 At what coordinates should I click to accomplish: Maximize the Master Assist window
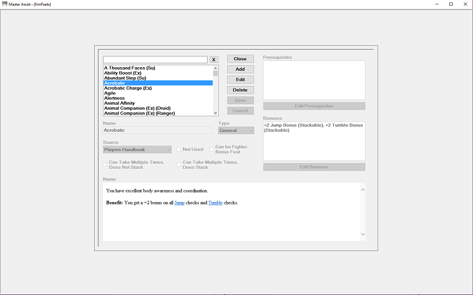click(451, 4)
